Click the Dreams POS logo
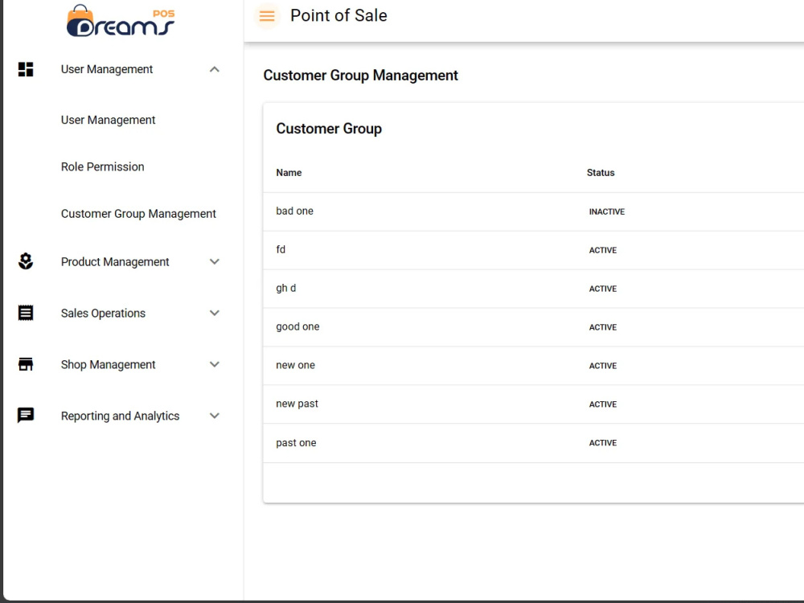804x603 pixels. coord(121,21)
